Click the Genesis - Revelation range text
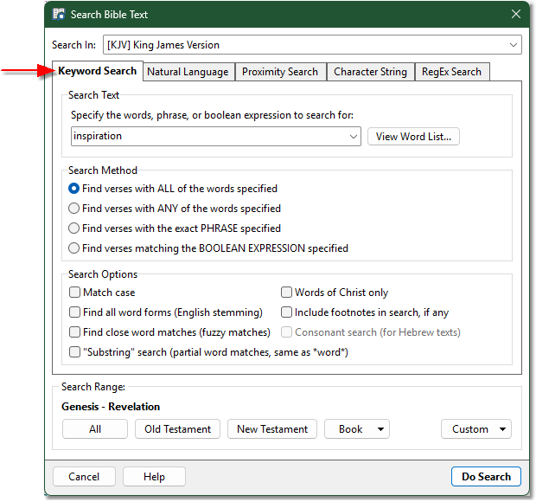The width and height of the screenshot is (536, 502). click(111, 407)
